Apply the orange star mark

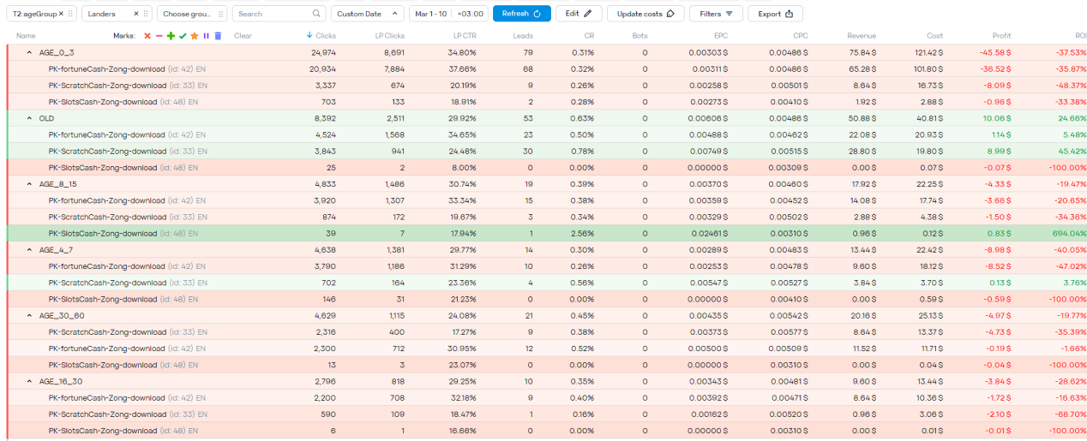(195, 36)
